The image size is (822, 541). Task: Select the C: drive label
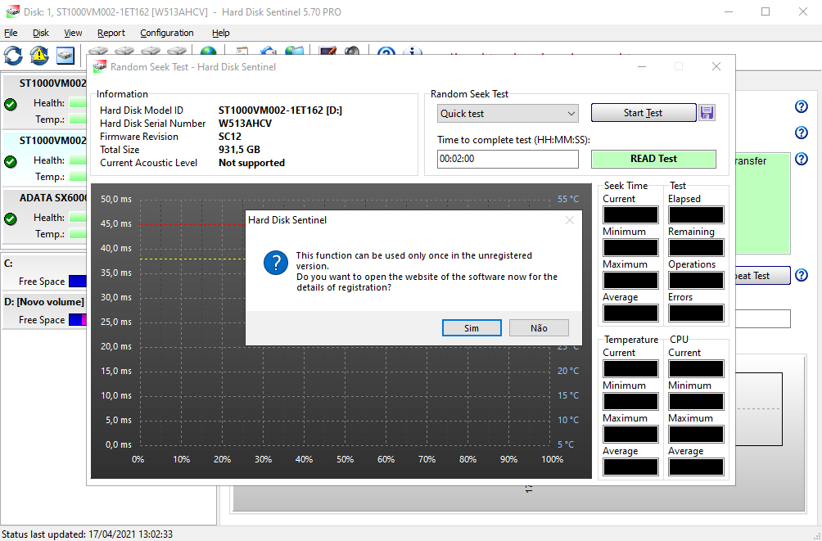click(8, 264)
